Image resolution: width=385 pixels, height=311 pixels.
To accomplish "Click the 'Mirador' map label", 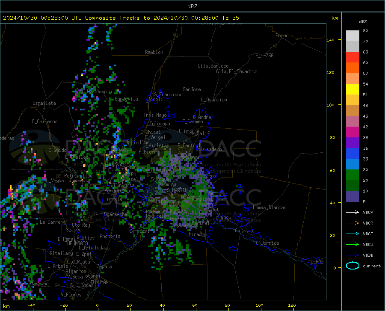I will click(x=198, y=234).
